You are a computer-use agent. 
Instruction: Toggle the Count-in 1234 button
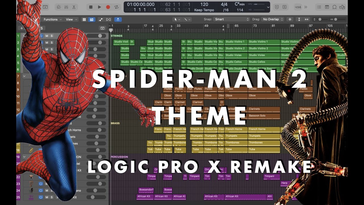coord(298,7)
